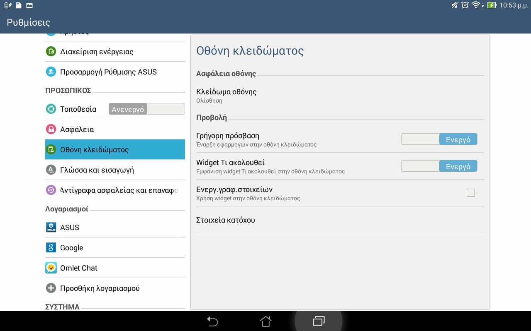Toggle the Widget Τι ακολουθεί switch
Image resolution: width=531 pixels, height=331 pixels.
(439, 166)
